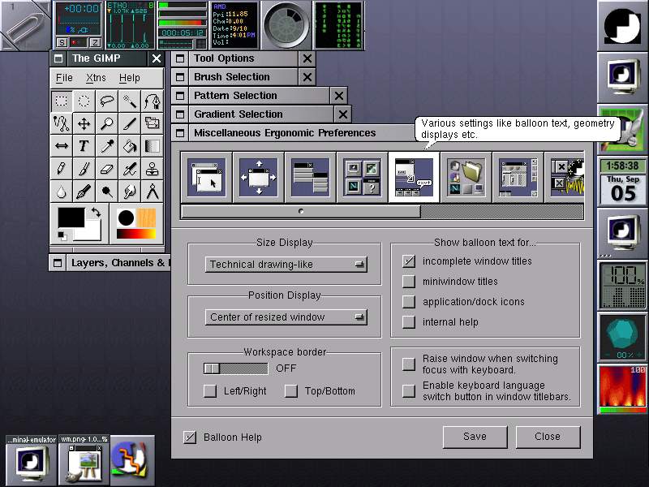Image resolution: width=649 pixels, height=487 pixels.
Task: Choose the Text tool
Action: pyautogui.click(x=84, y=146)
